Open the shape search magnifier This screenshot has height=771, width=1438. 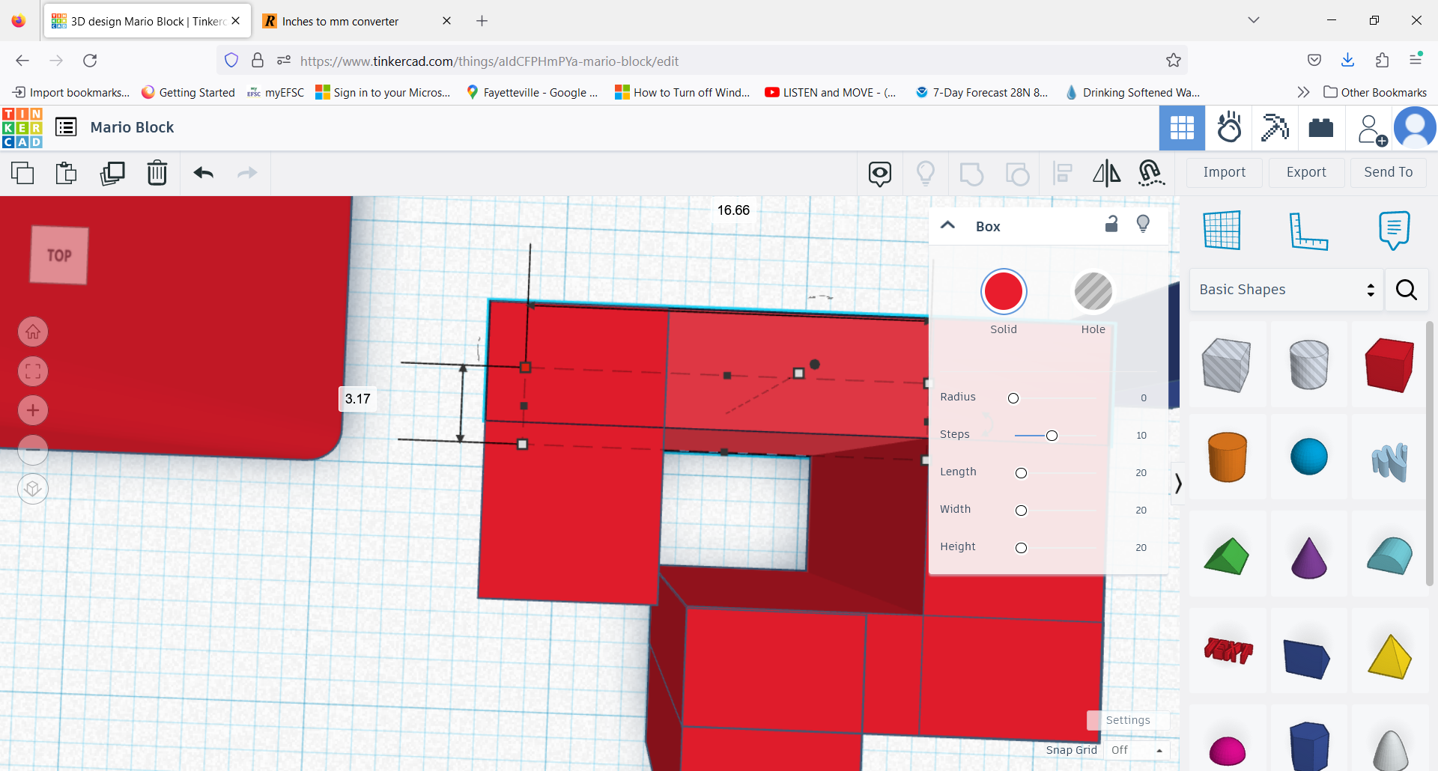1406,290
